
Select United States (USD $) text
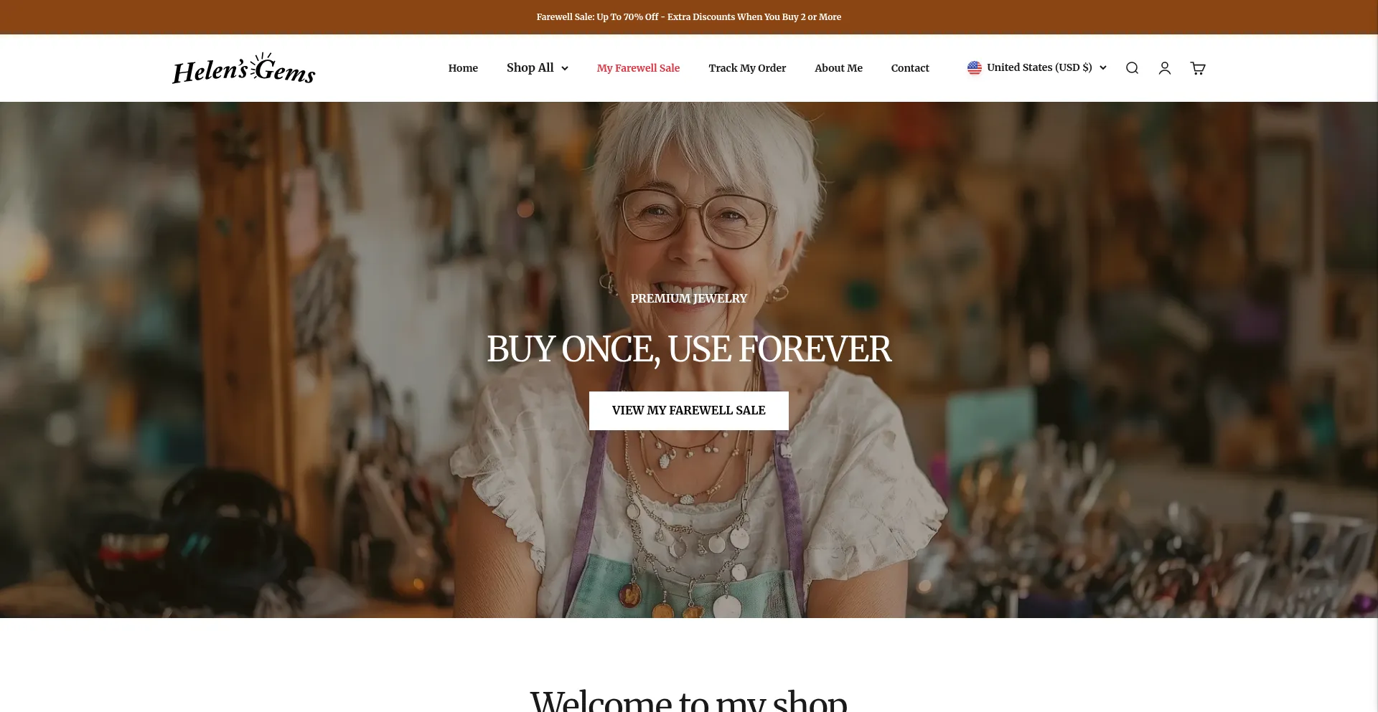pyautogui.click(x=1039, y=67)
